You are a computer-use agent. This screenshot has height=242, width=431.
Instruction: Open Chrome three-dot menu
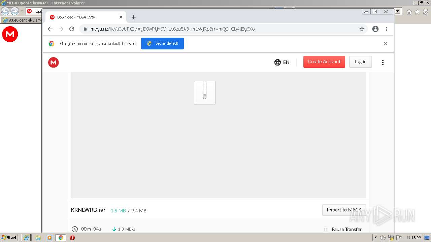pos(386,29)
